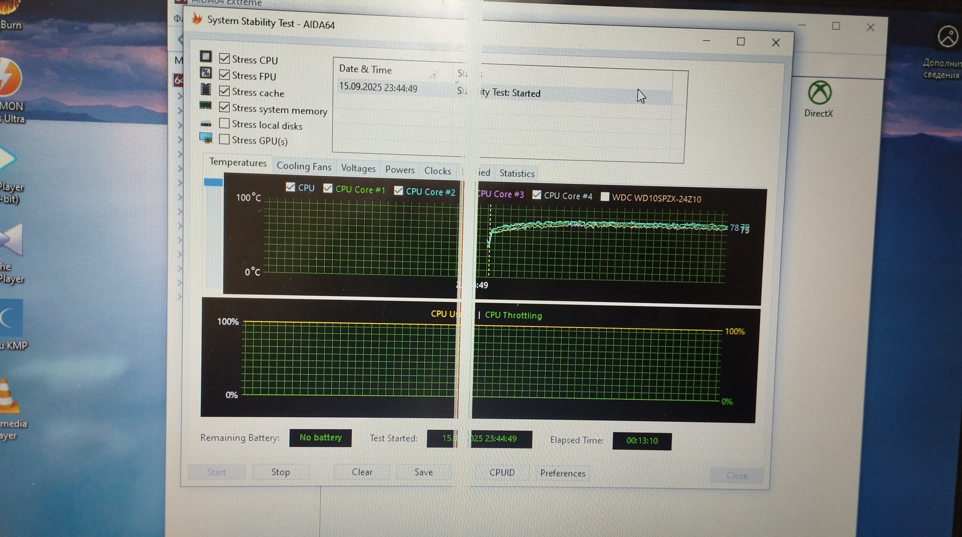The image size is (962, 537).
Task: Click the GPU monitor icon
Action: tap(206, 138)
